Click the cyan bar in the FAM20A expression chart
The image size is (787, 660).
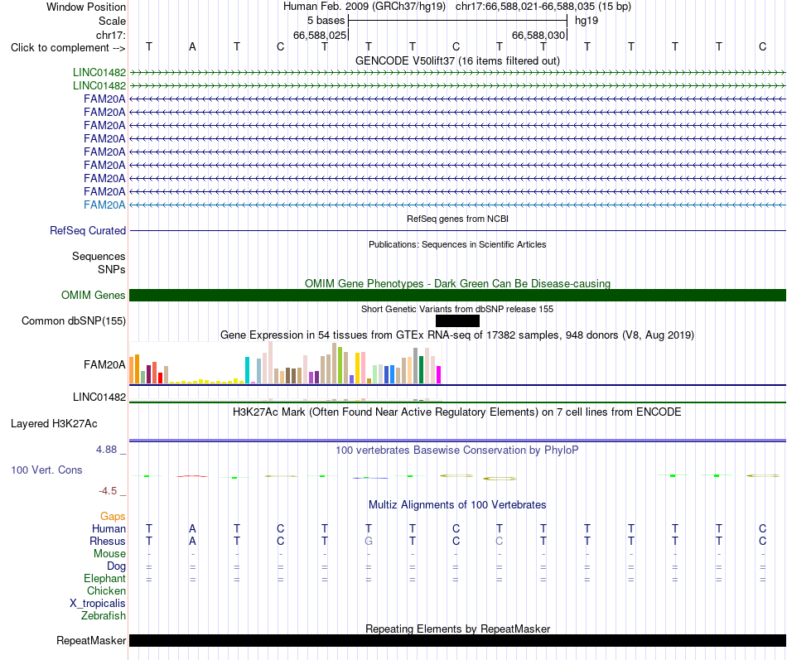(247, 370)
